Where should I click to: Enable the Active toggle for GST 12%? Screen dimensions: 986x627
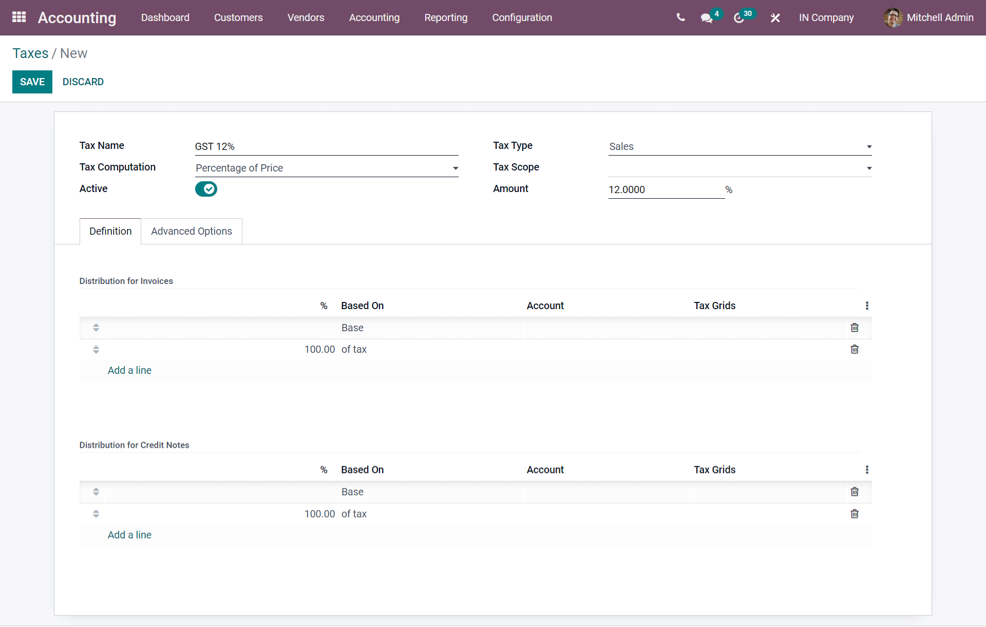click(x=206, y=189)
